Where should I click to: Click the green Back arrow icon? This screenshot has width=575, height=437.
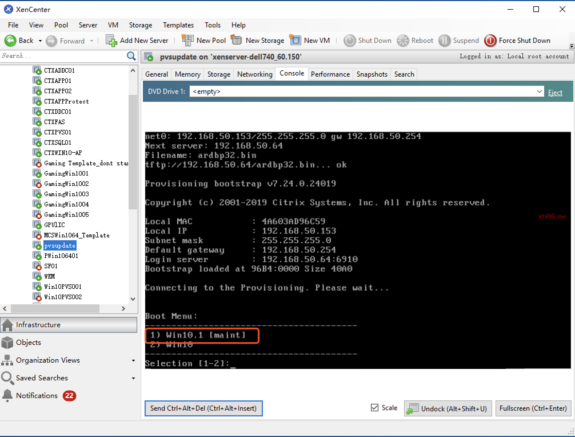click(x=10, y=41)
